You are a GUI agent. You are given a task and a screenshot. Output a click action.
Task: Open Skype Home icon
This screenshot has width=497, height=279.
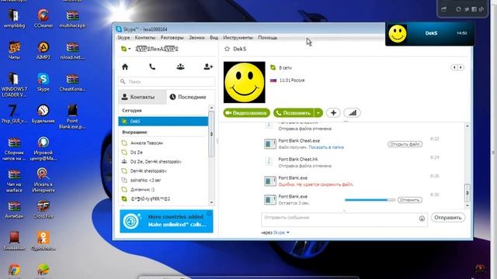pyautogui.click(x=125, y=67)
